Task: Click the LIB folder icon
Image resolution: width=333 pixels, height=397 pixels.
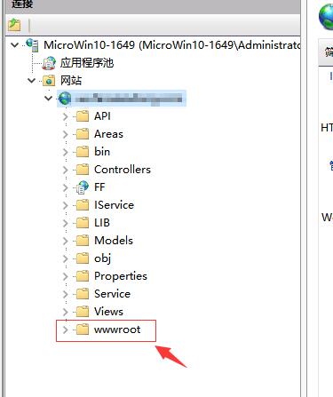Action: tap(83, 223)
